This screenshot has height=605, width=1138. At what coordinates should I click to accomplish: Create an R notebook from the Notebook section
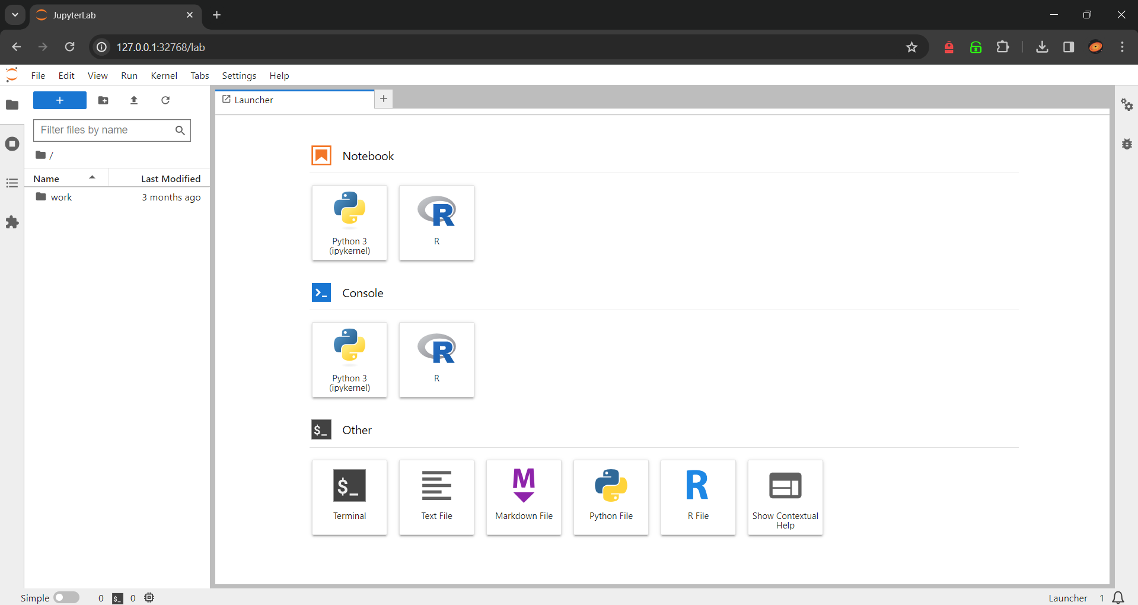tap(436, 222)
